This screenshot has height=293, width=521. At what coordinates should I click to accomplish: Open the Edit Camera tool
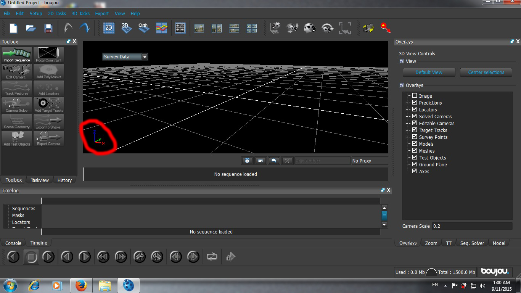pos(17,72)
